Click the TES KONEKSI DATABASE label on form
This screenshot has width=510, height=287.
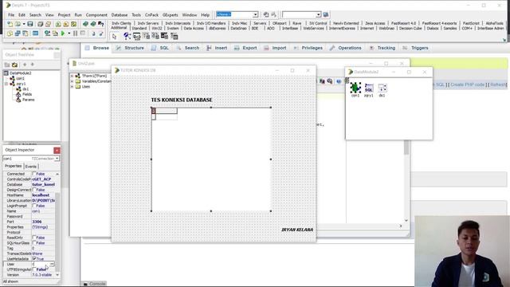[x=182, y=100]
